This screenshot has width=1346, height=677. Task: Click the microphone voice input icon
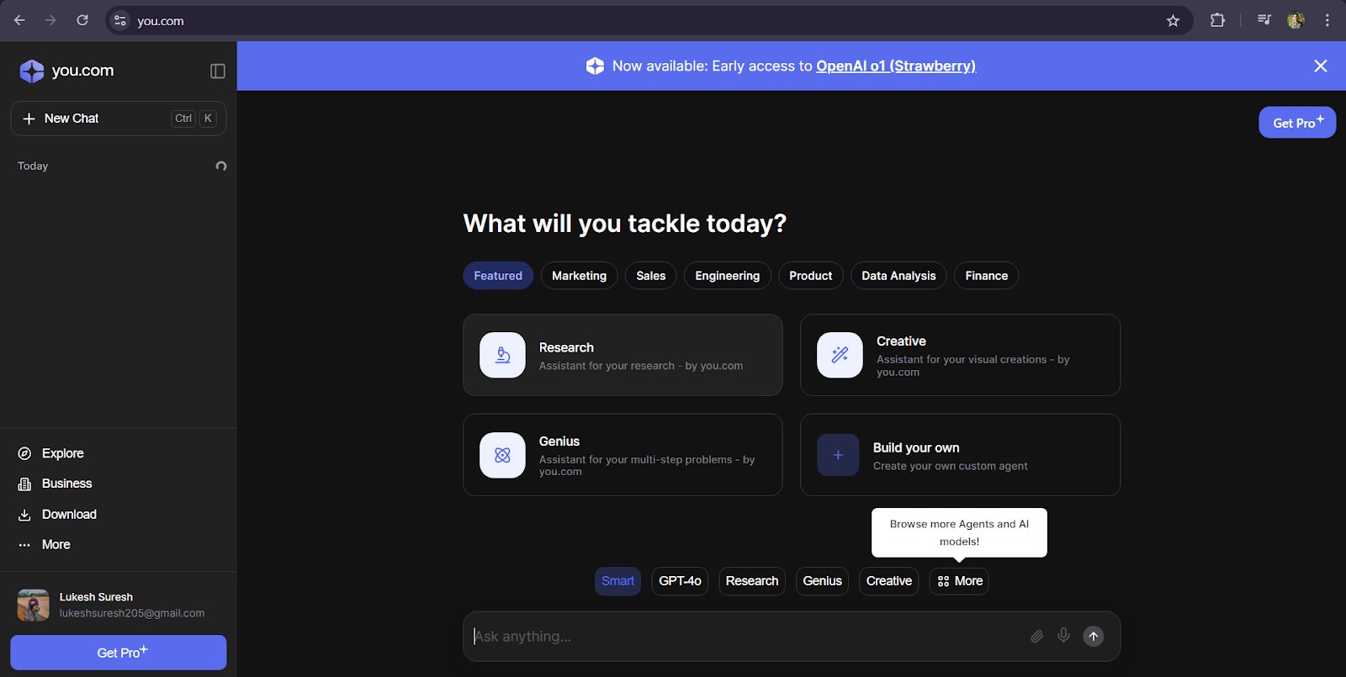pyautogui.click(x=1064, y=636)
